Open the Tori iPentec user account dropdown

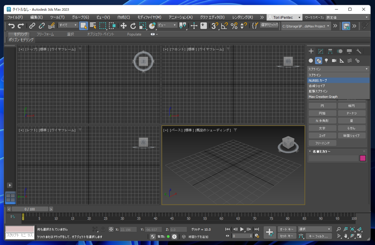(x=284, y=17)
